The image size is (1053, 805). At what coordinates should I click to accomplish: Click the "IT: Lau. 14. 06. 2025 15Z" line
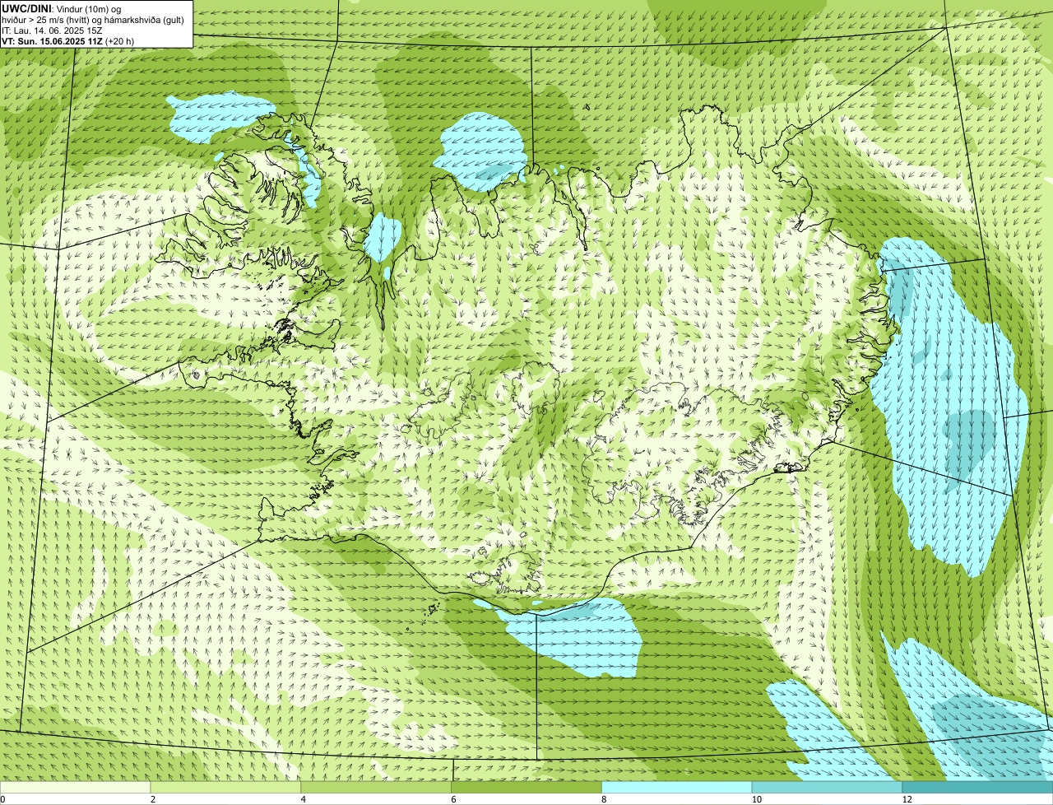point(52,30)
